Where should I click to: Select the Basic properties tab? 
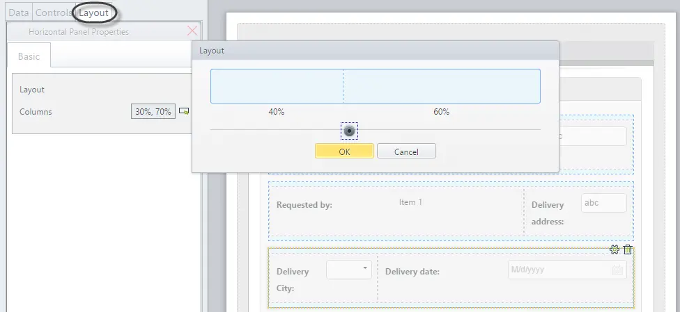click(x=29, y=56)
